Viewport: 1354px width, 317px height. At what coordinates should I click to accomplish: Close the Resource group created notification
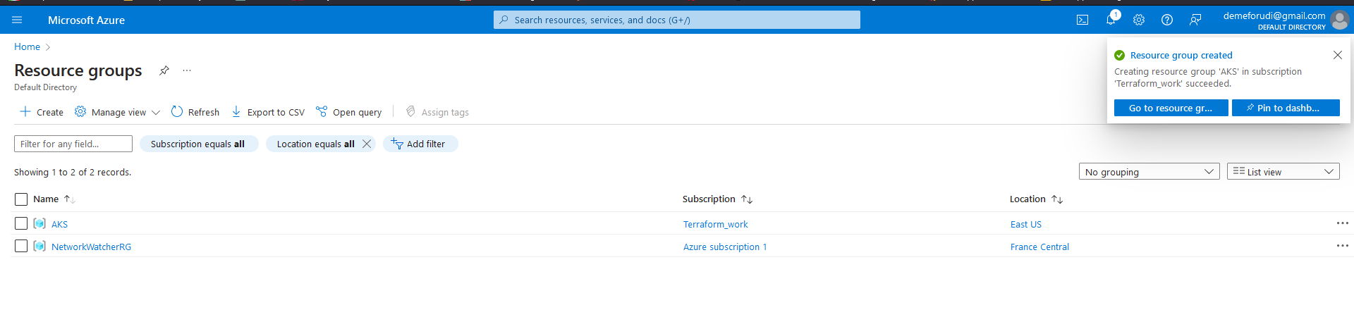pyautogui.click(x=1337, y=55)
